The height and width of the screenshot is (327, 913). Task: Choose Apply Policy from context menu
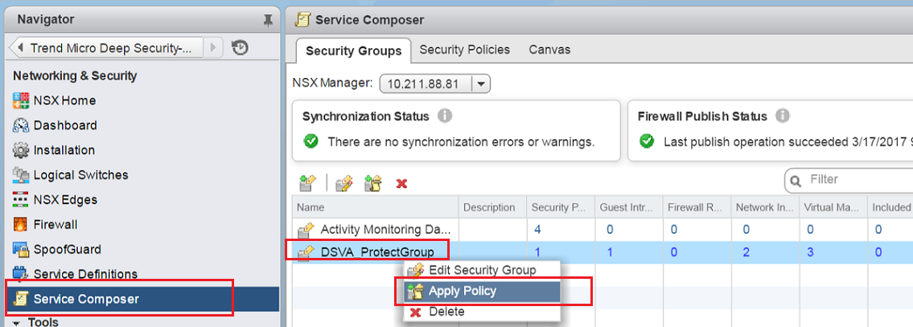point(463,291)
